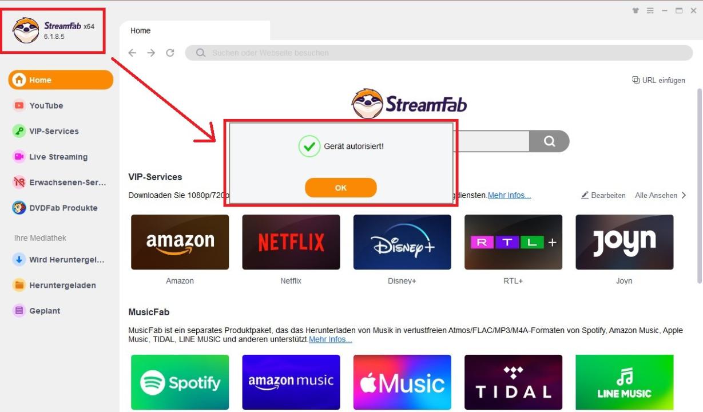Click the vertical scrollbar on the right
Viewport: 703px width, 412px height.
coord(700,185)
